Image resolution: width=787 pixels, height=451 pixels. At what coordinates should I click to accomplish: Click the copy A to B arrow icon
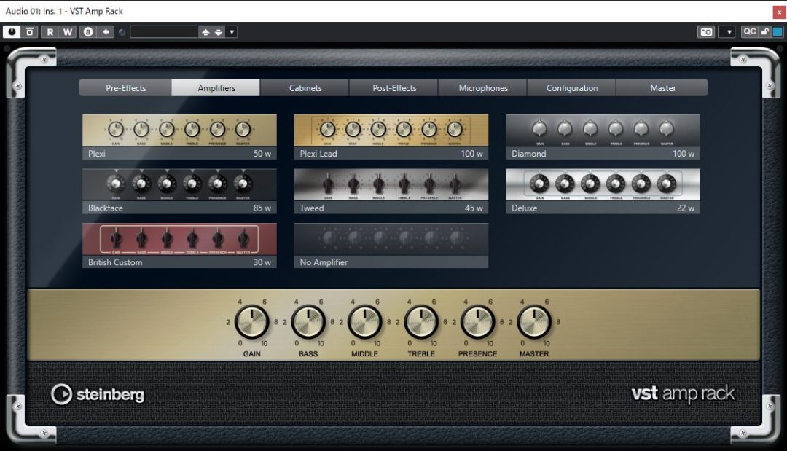[x=106, y=32]
